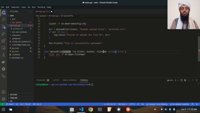This screenshot has width=200, height=113.
Task: Open LICENSE file in Explorer
Action: (16, 55)
